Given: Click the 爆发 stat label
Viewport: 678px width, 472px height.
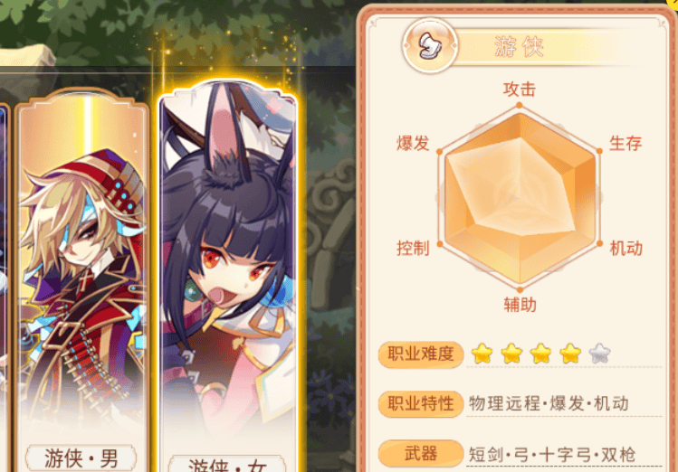Looking at the screenshot, I should pos(413,143).
